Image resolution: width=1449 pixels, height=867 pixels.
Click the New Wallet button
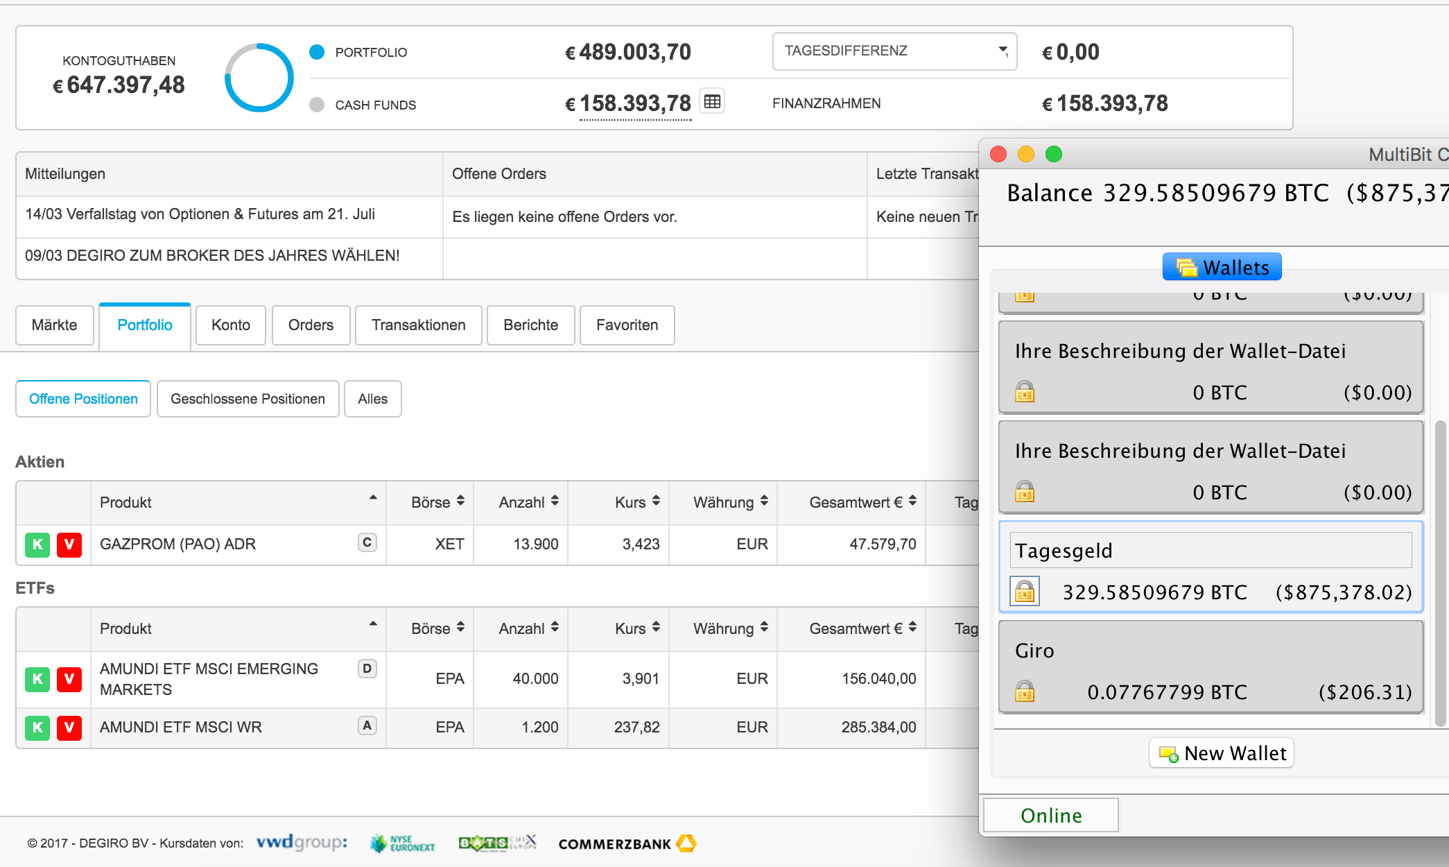(1222, 753)
